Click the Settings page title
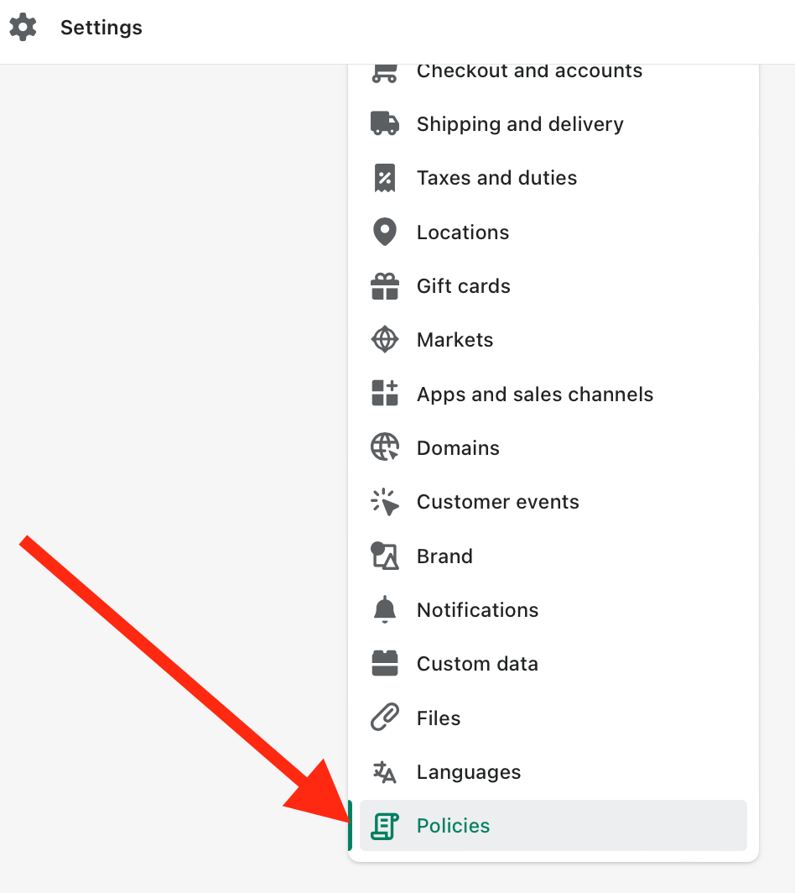Screen dimensions: 795x893 (x=101, y=28)
